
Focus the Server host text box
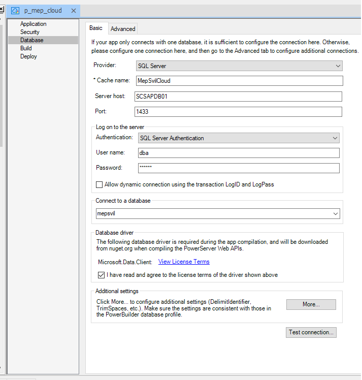[x=238, y=97]
